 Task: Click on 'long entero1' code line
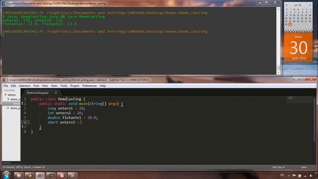(66, 108)
